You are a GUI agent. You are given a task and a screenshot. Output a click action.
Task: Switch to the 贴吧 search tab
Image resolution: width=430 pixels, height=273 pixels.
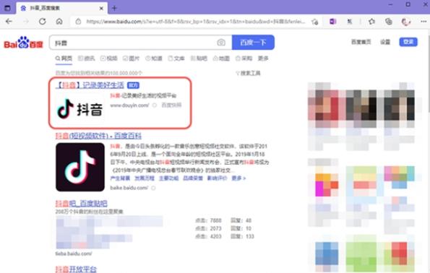point(199,58)
